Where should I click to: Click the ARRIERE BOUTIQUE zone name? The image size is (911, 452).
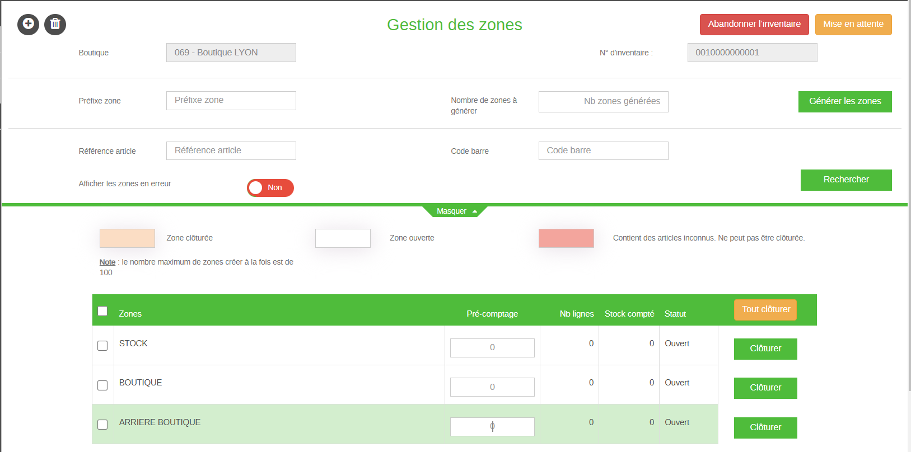coord(160,422)
